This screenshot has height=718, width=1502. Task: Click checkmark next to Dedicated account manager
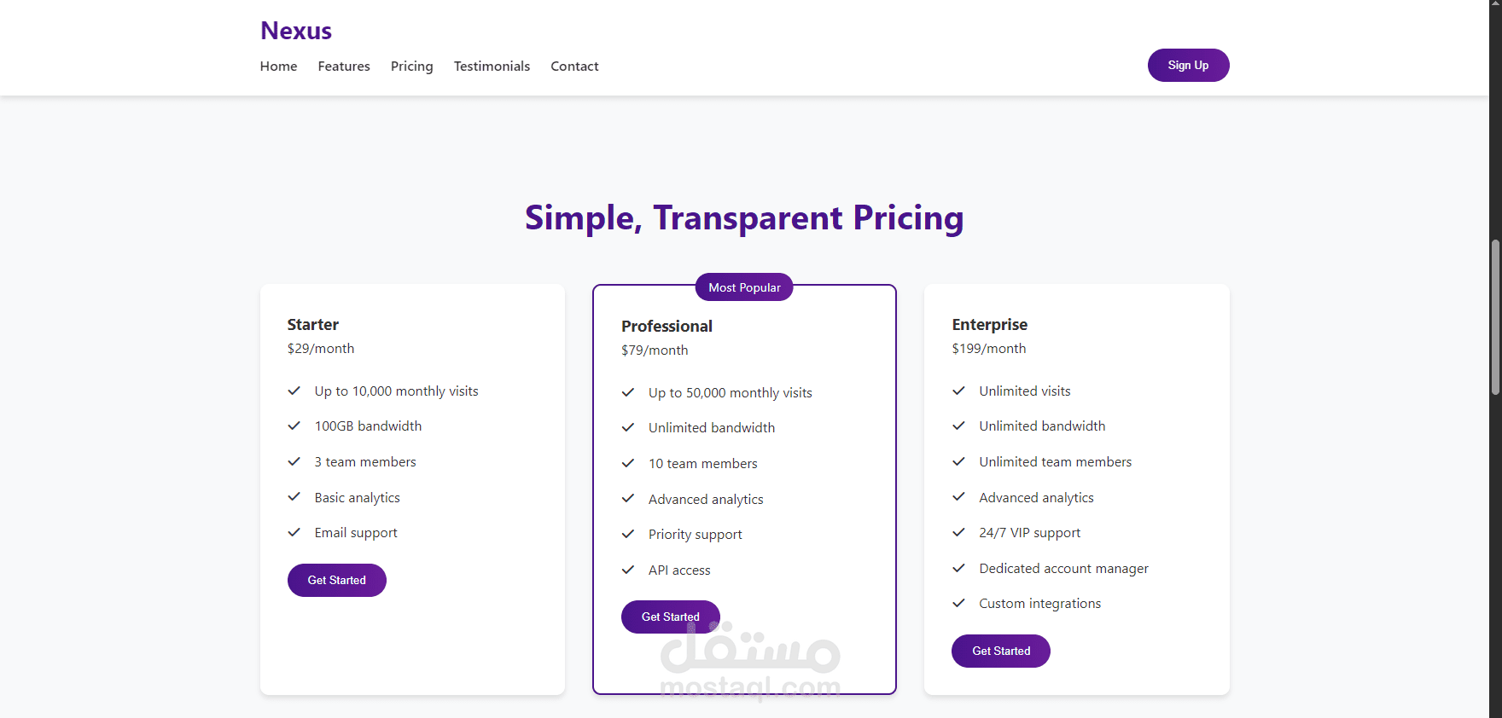click(x=958, y=568)
